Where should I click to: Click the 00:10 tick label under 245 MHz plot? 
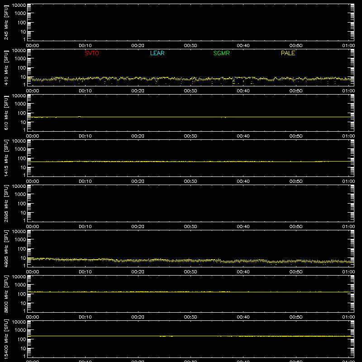tap(85, 46)
